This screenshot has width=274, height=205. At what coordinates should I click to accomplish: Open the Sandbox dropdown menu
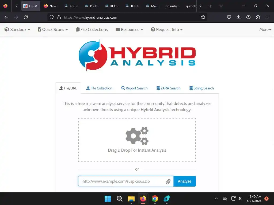[17, 29]
